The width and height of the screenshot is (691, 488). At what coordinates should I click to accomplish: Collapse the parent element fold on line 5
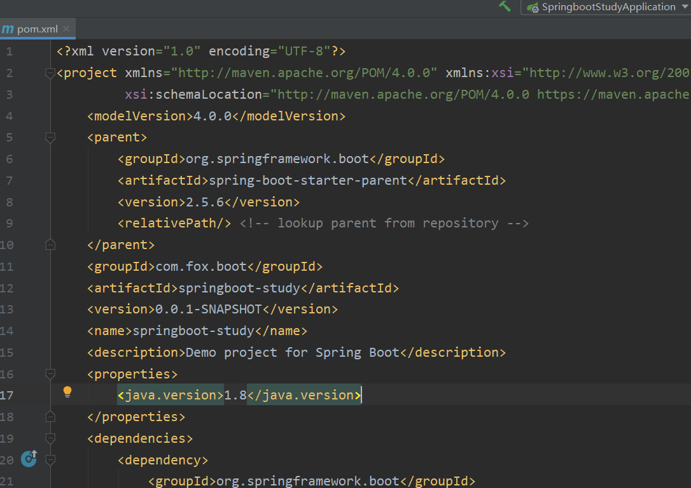click(x=50, y=138)
